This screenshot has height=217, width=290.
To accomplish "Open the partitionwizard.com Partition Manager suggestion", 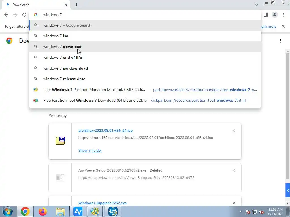I will [145, 90].
